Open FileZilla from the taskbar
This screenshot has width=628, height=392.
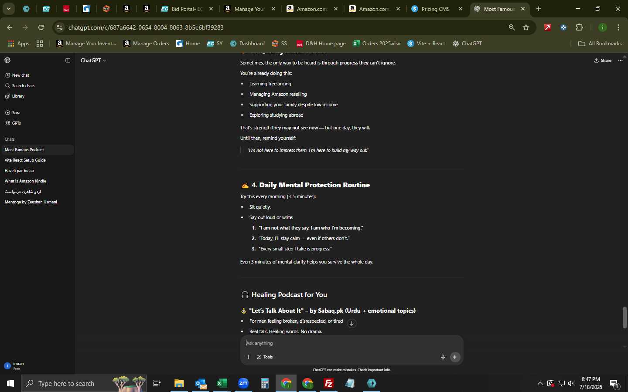329,383
